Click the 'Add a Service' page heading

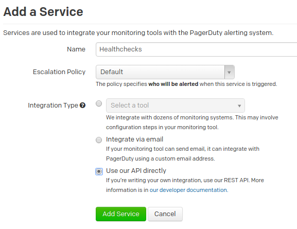coord(43,12)
